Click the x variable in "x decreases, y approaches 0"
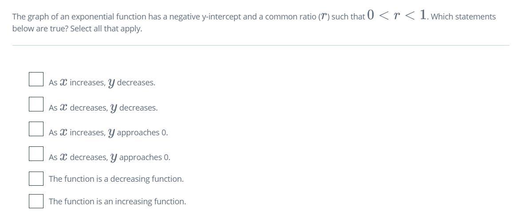The height and width of the screenshot is (218, 517). [63, 157]
